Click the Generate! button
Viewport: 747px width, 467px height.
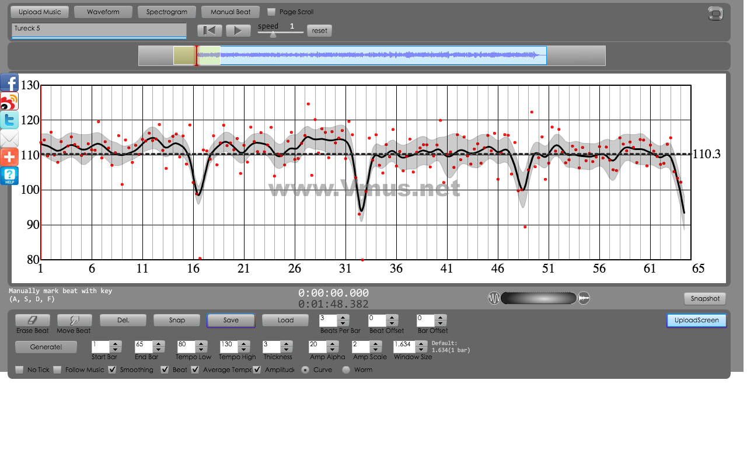(46, 347)
